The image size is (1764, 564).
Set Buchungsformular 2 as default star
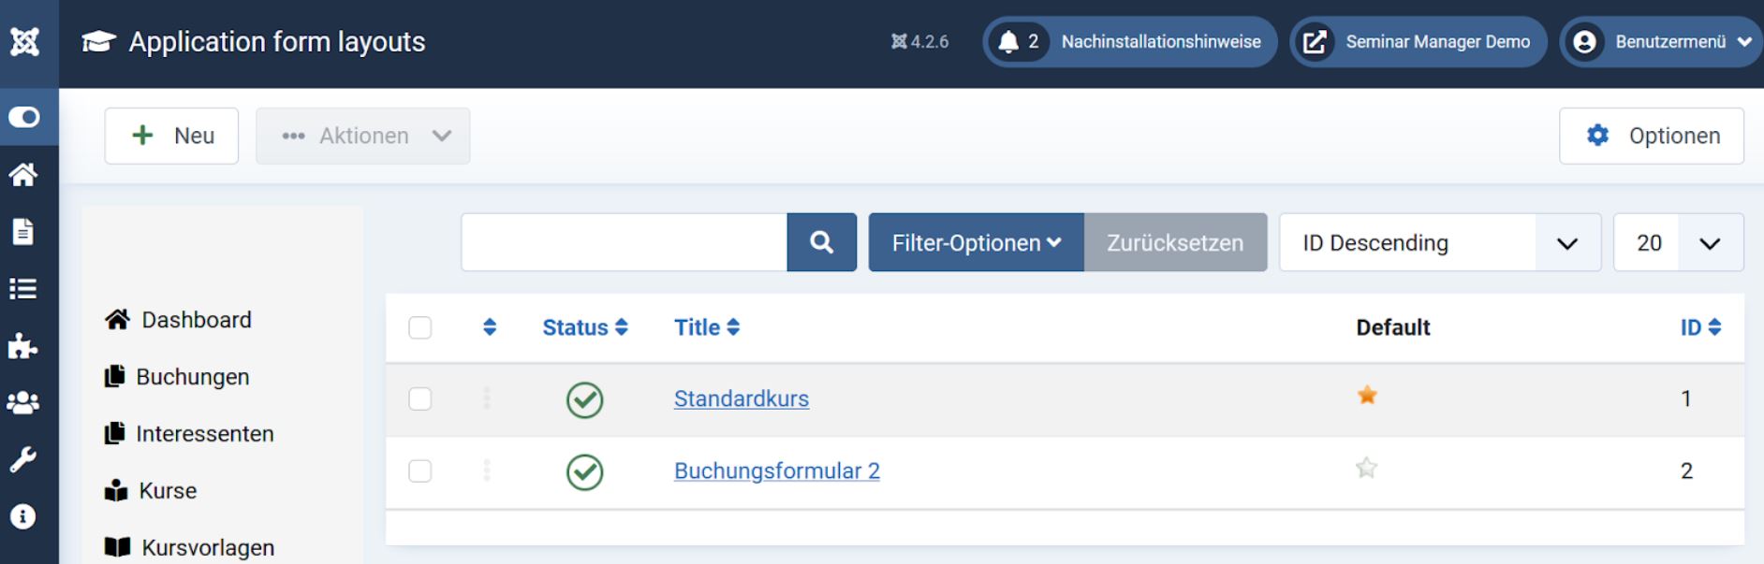pyautogui.click(x=1366, y=468)
